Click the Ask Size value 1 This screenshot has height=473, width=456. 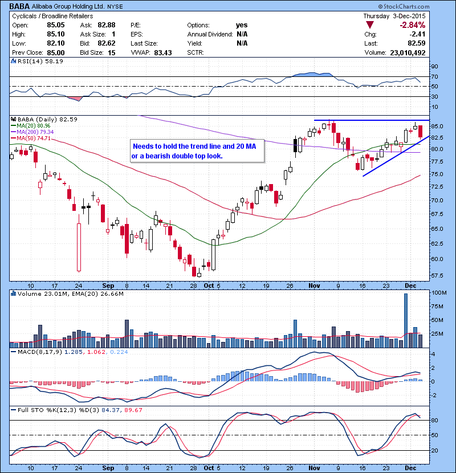click(x=113, y=34)
